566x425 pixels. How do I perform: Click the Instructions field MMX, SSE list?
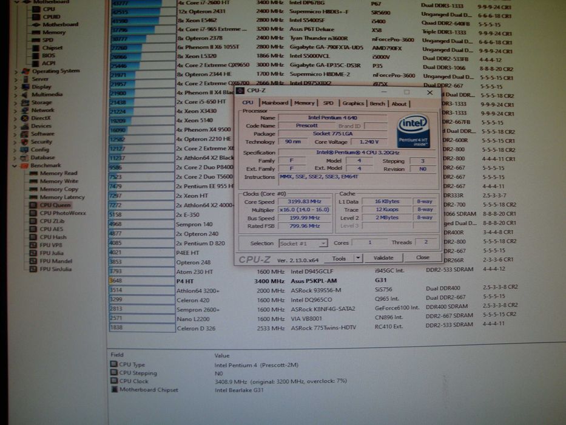[x=357, y=180]
